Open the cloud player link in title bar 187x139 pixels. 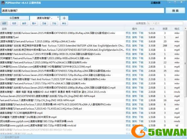click(x=155, y=3)
